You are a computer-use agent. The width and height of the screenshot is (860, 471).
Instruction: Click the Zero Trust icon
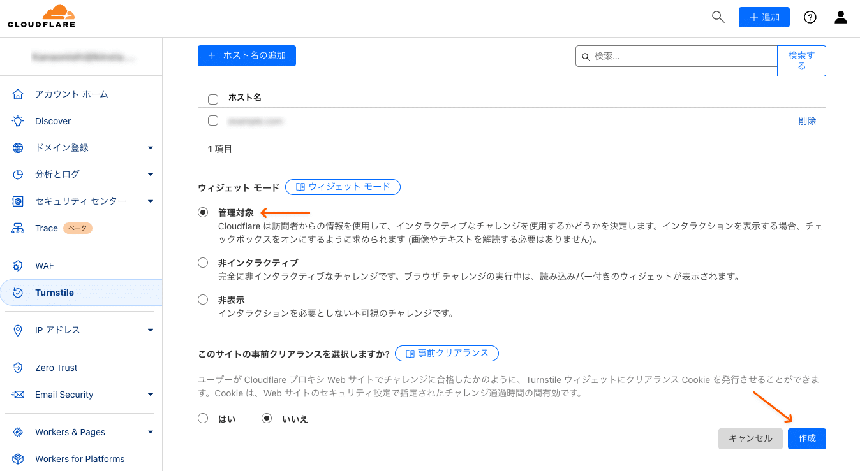(18, 368)
